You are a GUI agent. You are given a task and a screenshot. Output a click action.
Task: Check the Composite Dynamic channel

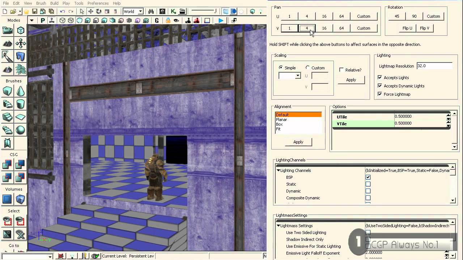(x=368, y=198)
